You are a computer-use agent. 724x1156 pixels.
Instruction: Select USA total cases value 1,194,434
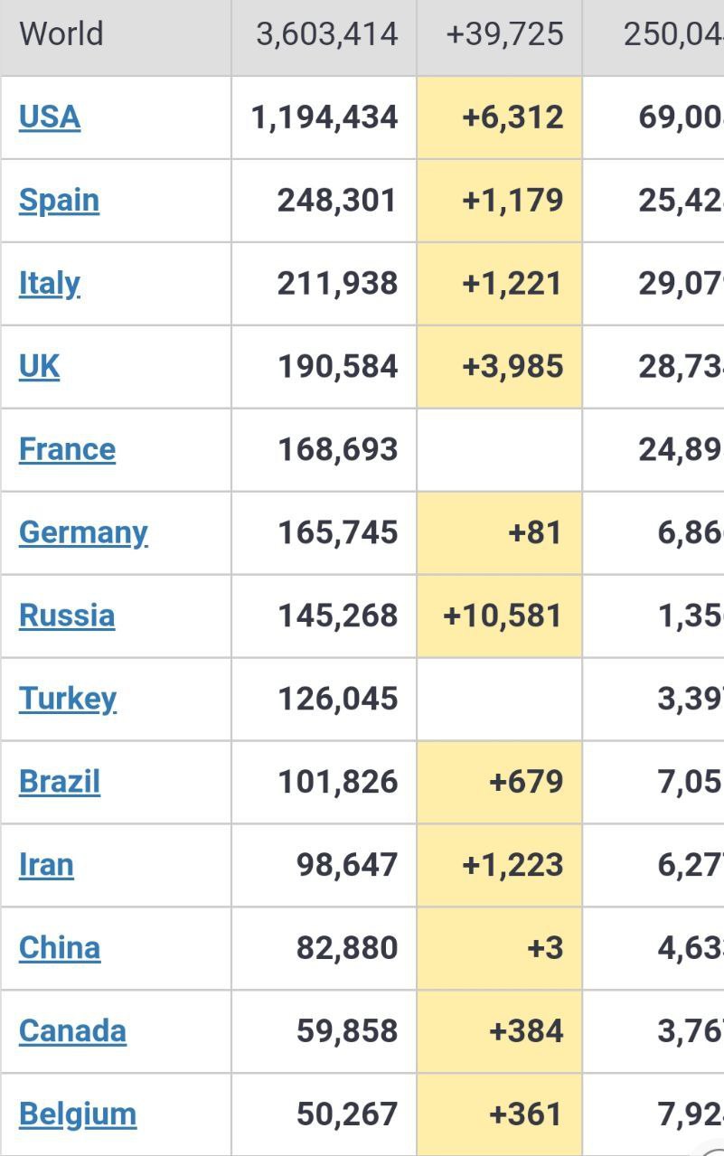324,117
